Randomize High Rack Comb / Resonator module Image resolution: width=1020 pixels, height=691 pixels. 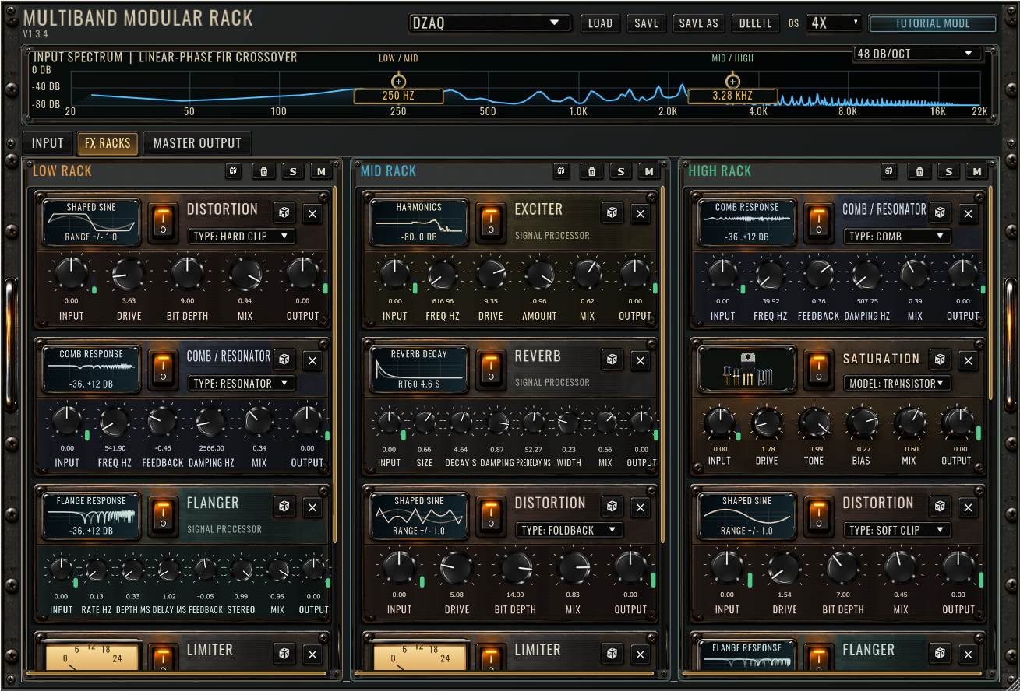[x=941, y=214]
